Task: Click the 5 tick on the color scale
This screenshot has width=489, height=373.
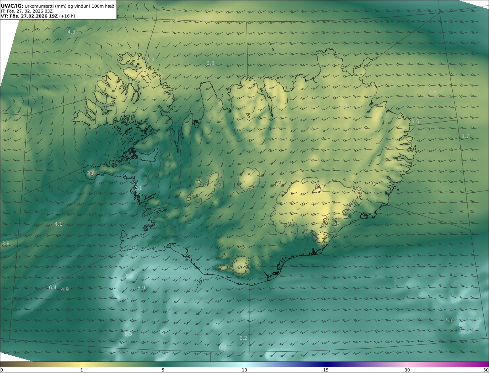Action: point(163,370)
